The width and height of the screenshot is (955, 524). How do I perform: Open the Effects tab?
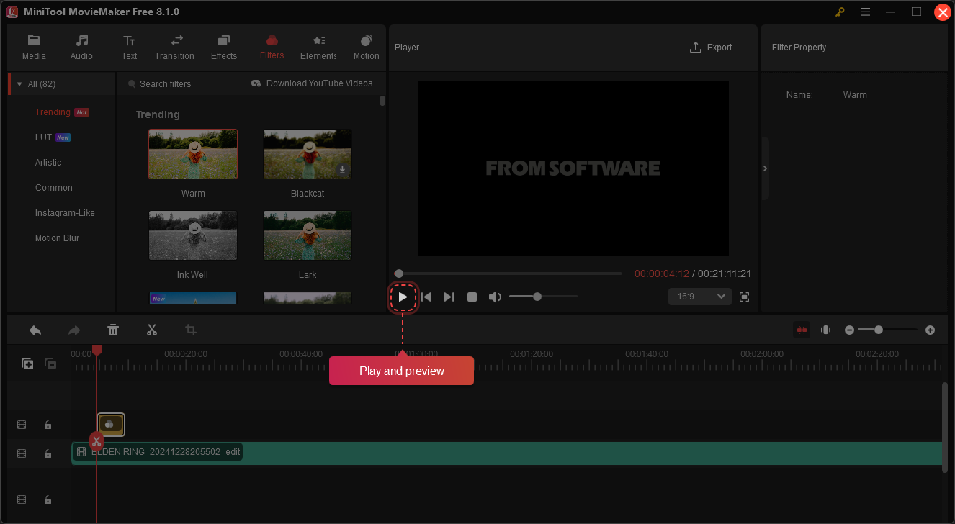224,48
